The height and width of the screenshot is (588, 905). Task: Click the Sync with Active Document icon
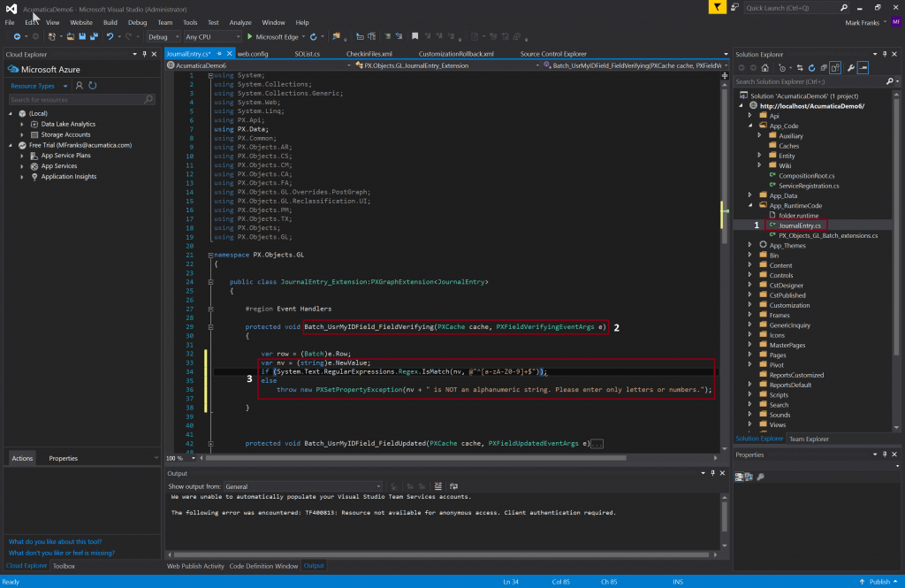pos(800,68)
